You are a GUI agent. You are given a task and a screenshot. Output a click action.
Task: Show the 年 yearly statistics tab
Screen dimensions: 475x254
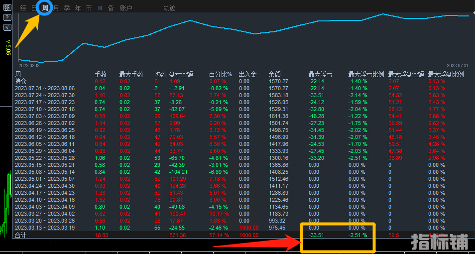pos(78,8)
